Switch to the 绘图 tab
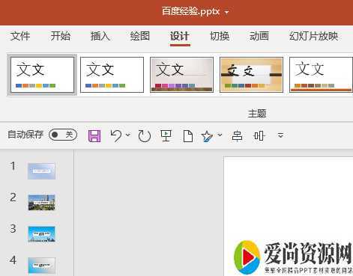The image size is (353, 276). pos(140,37)
